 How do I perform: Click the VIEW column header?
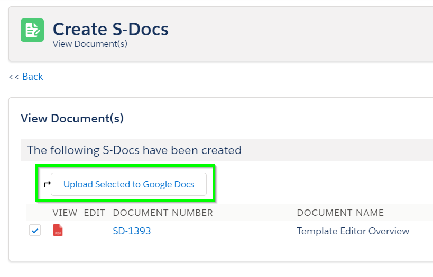click(65, 213)
